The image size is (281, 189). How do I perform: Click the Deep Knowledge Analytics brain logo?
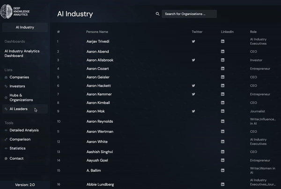[6, 11]
